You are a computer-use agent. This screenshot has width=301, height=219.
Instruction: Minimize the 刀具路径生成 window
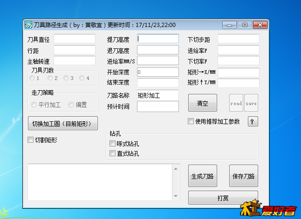pyautogui.click(x=229, y=25)
